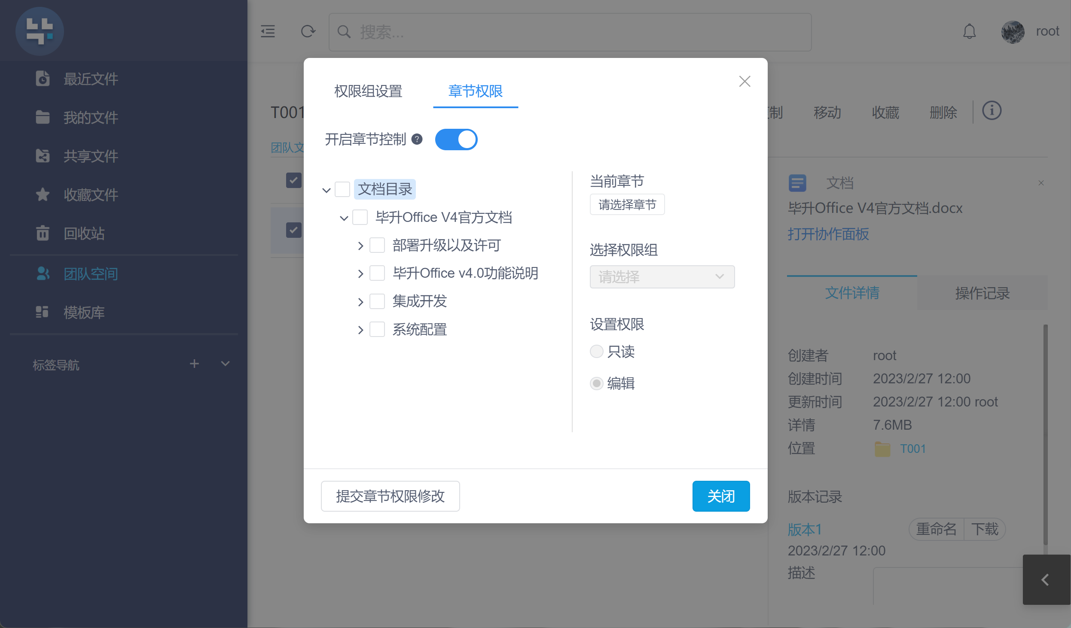
Task: Open the 选择权限组 dropdown
Action: 662,277
